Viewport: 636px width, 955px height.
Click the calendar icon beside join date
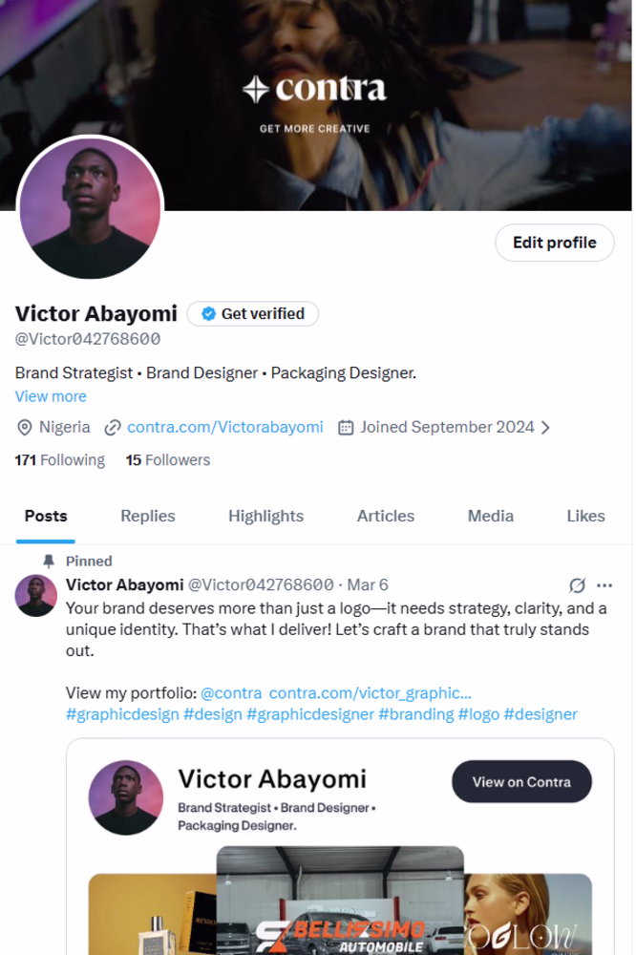coord(347,428)
